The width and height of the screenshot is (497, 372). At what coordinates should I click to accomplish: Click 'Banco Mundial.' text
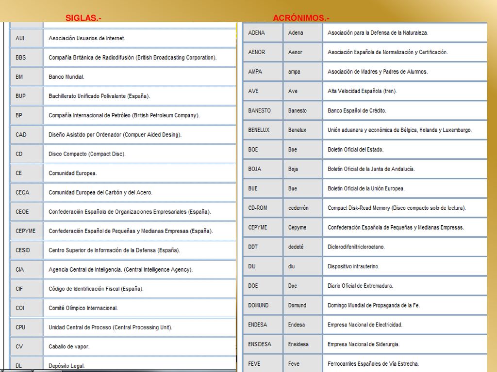point(66,77)
